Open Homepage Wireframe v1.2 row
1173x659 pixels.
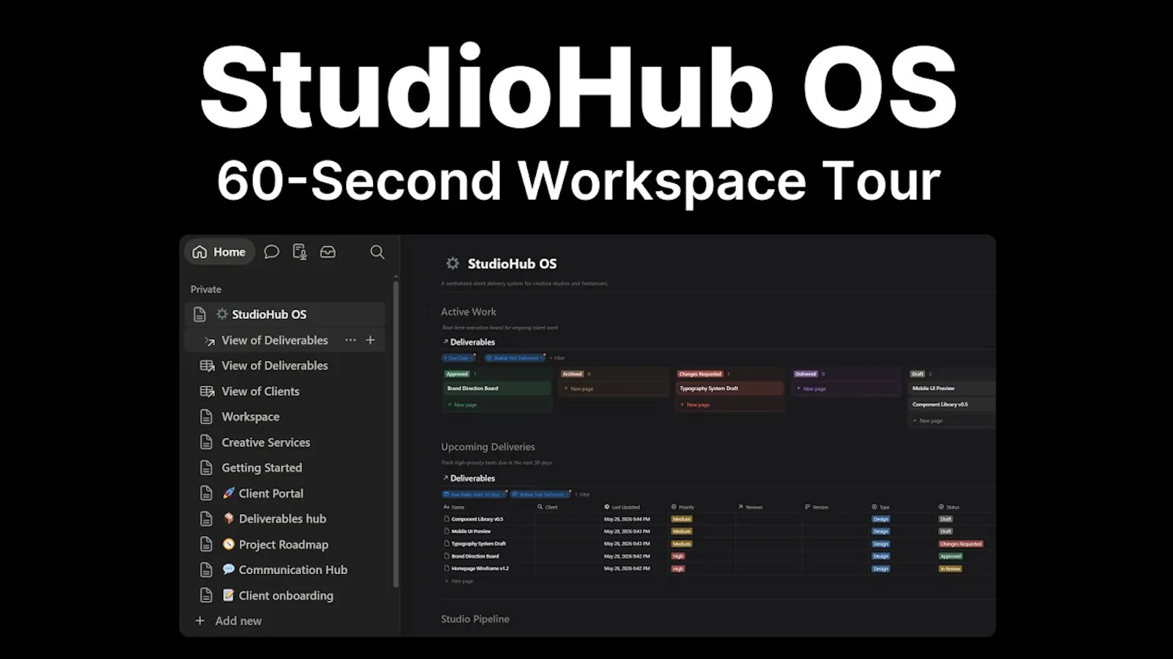click(480, 568)
